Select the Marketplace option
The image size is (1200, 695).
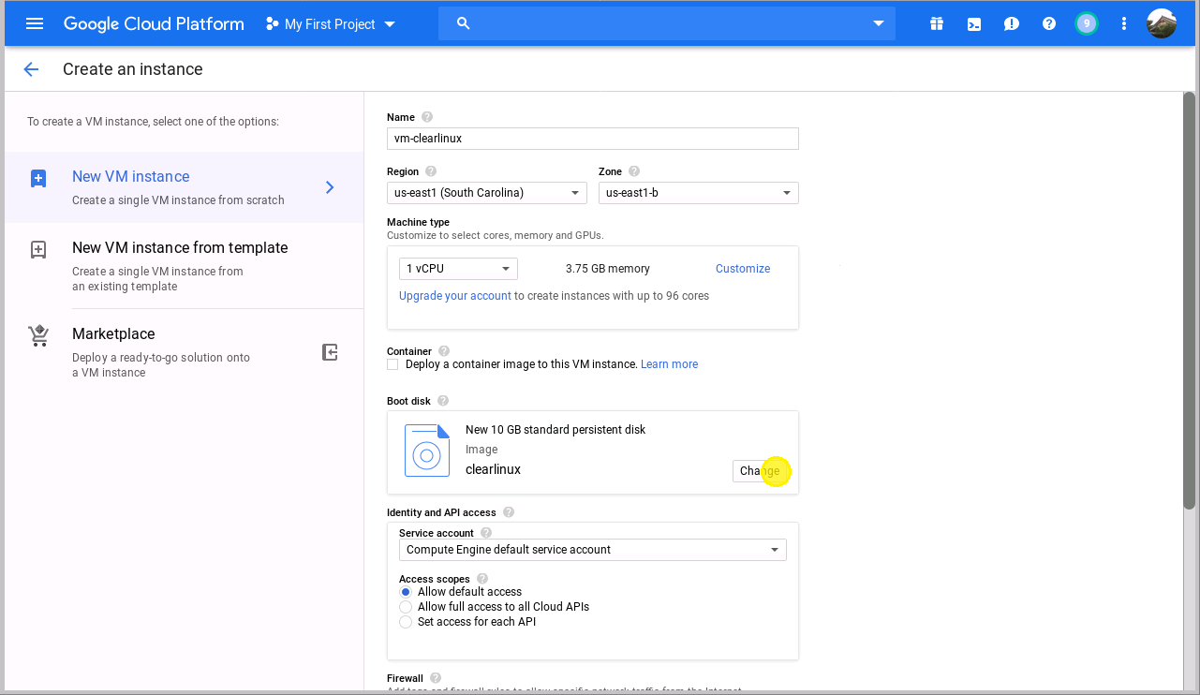click(x=184, y=352)
